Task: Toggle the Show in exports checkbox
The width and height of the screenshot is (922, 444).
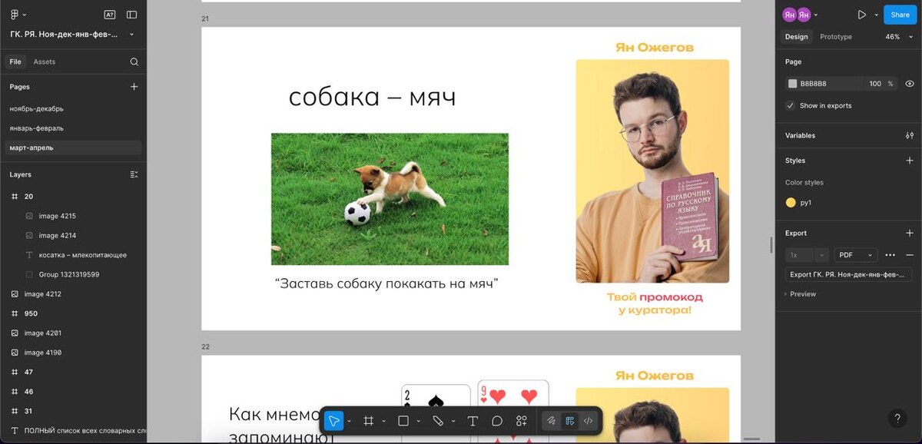Action: coord(791,105)
